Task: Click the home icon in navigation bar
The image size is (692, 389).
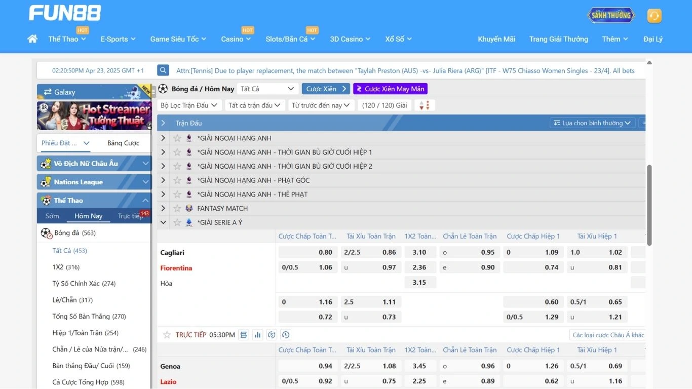Action: (x=32, y=39)
